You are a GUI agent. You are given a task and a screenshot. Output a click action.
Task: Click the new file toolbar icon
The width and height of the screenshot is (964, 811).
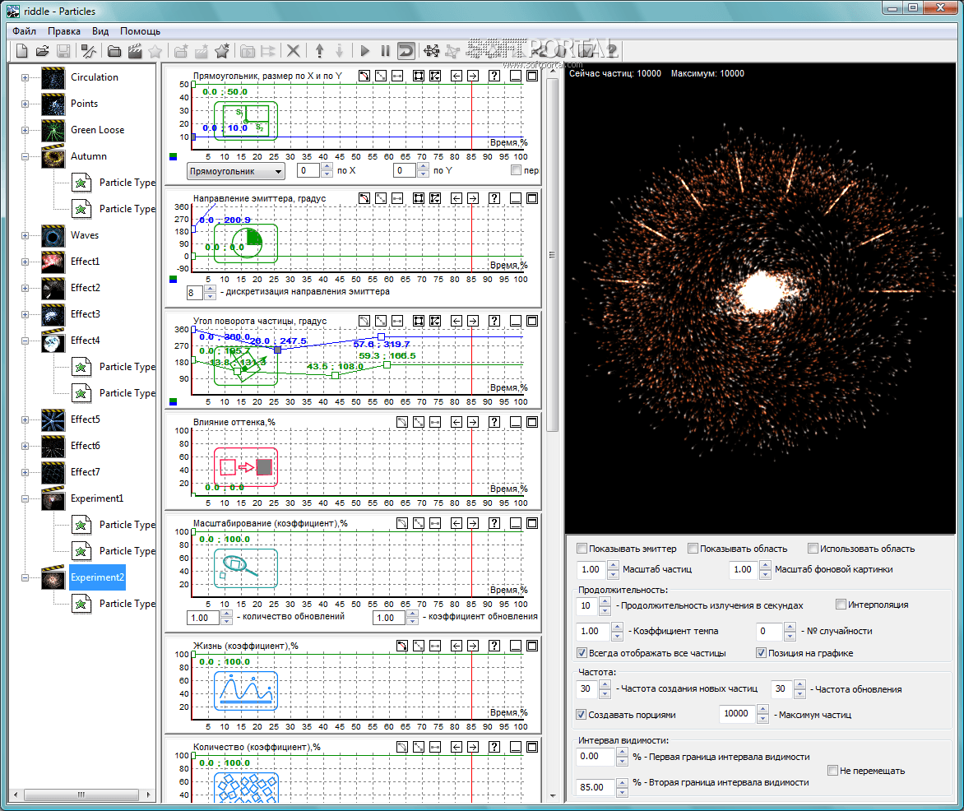tap(22, 51)
